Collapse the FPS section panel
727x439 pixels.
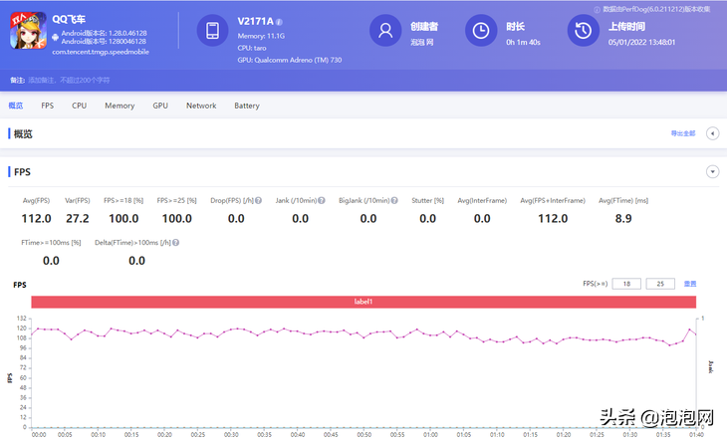[x=712, y=171]
